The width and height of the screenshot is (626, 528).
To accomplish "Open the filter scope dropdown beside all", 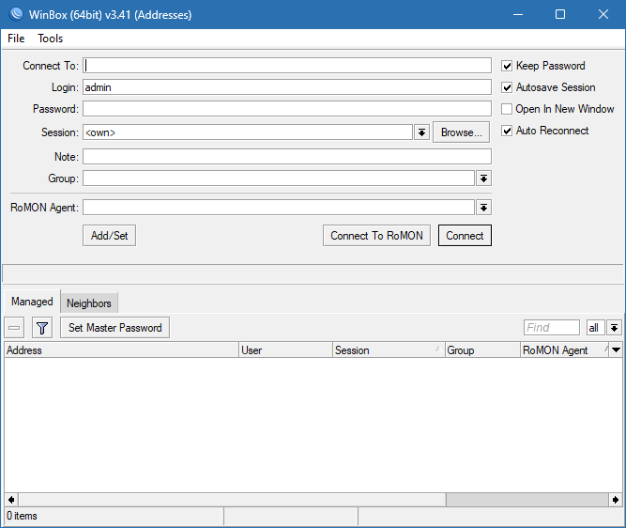I will [x=614, y=328].
